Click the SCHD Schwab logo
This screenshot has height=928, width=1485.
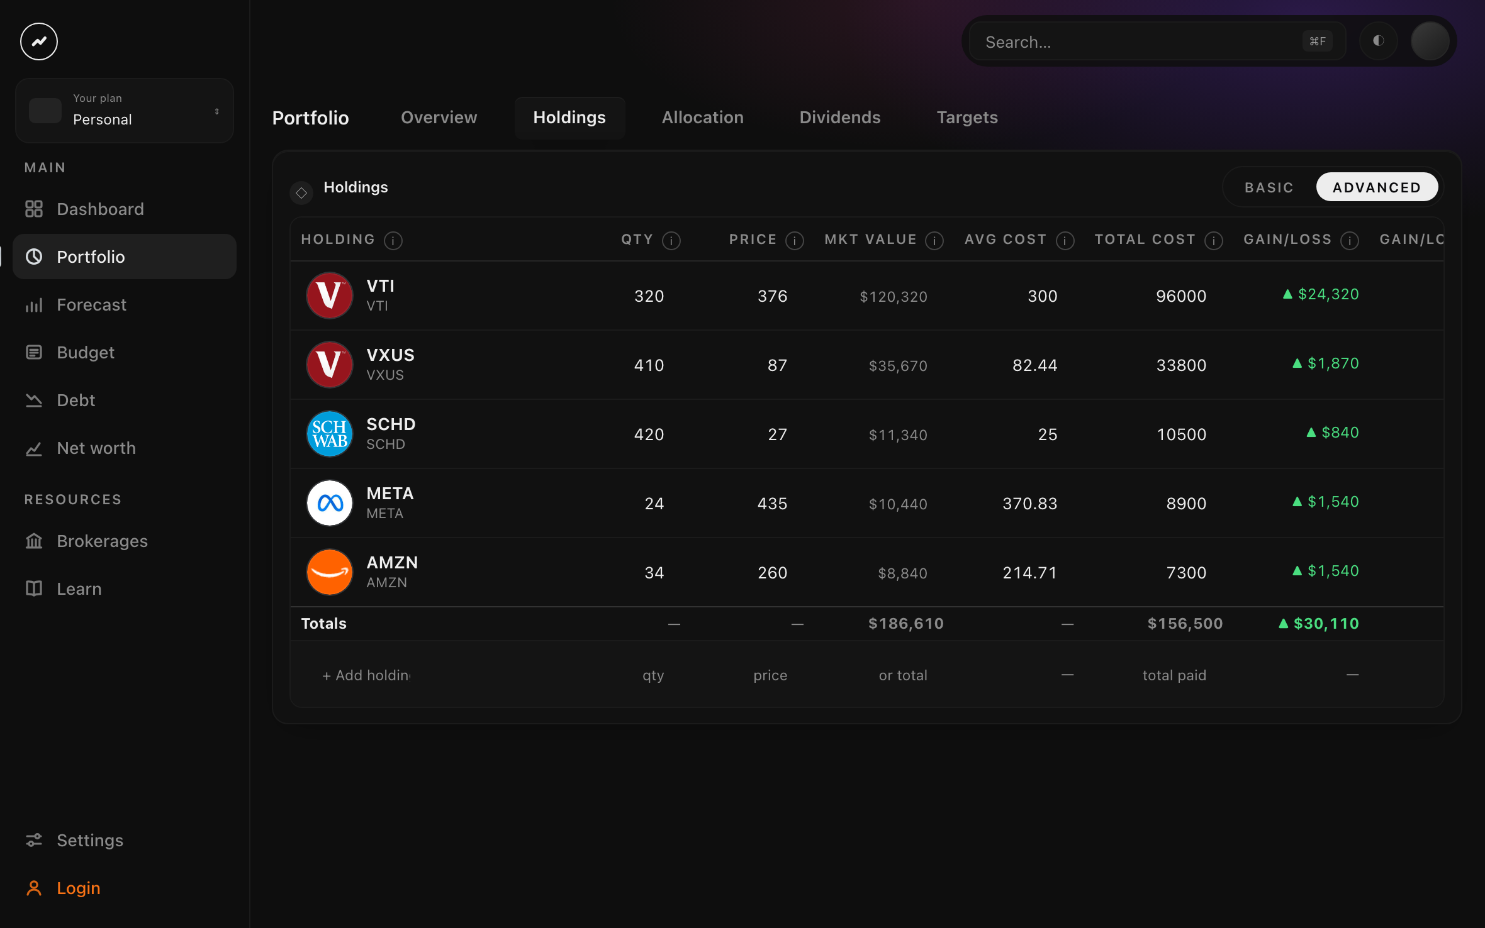(x=329, y=434)
